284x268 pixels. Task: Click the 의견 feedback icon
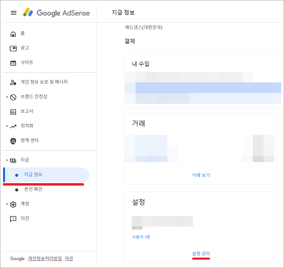coord(13,218)
